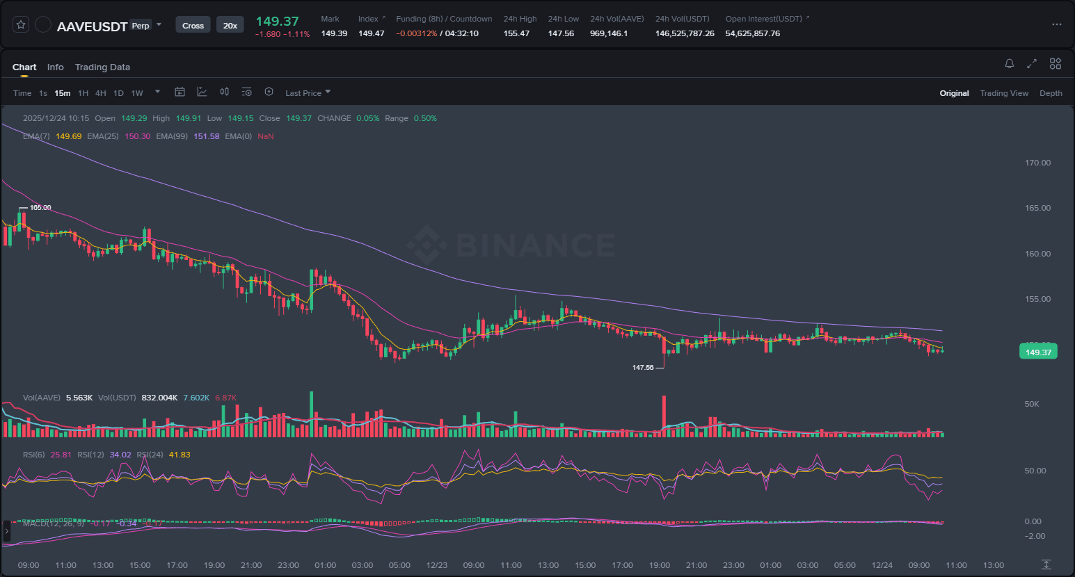Expand more time intervals dropdown arrow
This screenshot has width=1075, height=577.
point(158,92)
